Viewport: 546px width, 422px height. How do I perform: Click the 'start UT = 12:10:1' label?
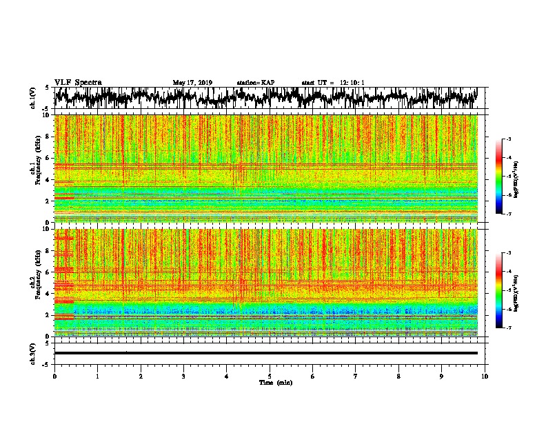coord(333,83)
